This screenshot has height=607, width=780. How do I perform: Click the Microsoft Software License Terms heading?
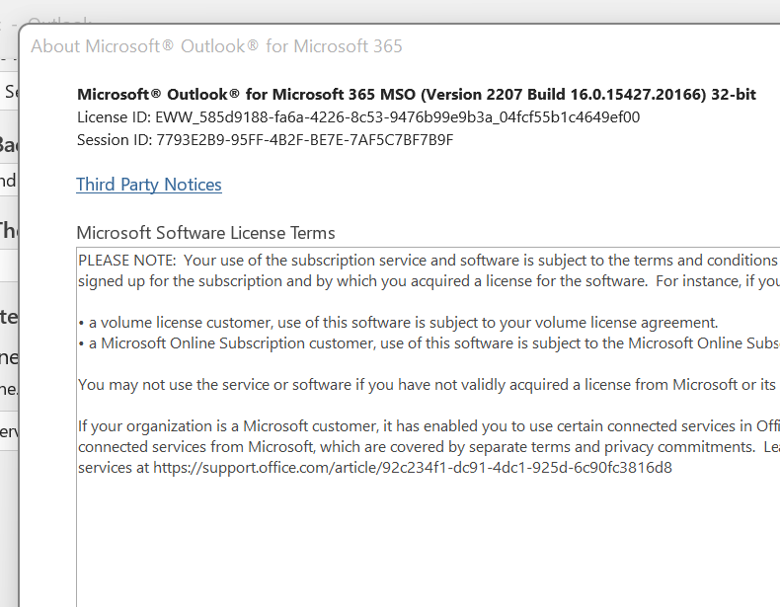click(x=205, y=233)
